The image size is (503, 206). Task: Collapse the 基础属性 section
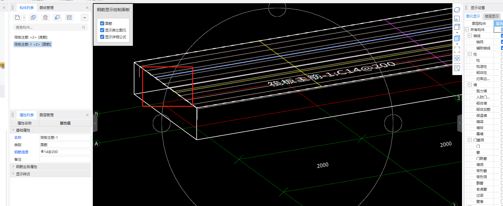tap(13, 130)
